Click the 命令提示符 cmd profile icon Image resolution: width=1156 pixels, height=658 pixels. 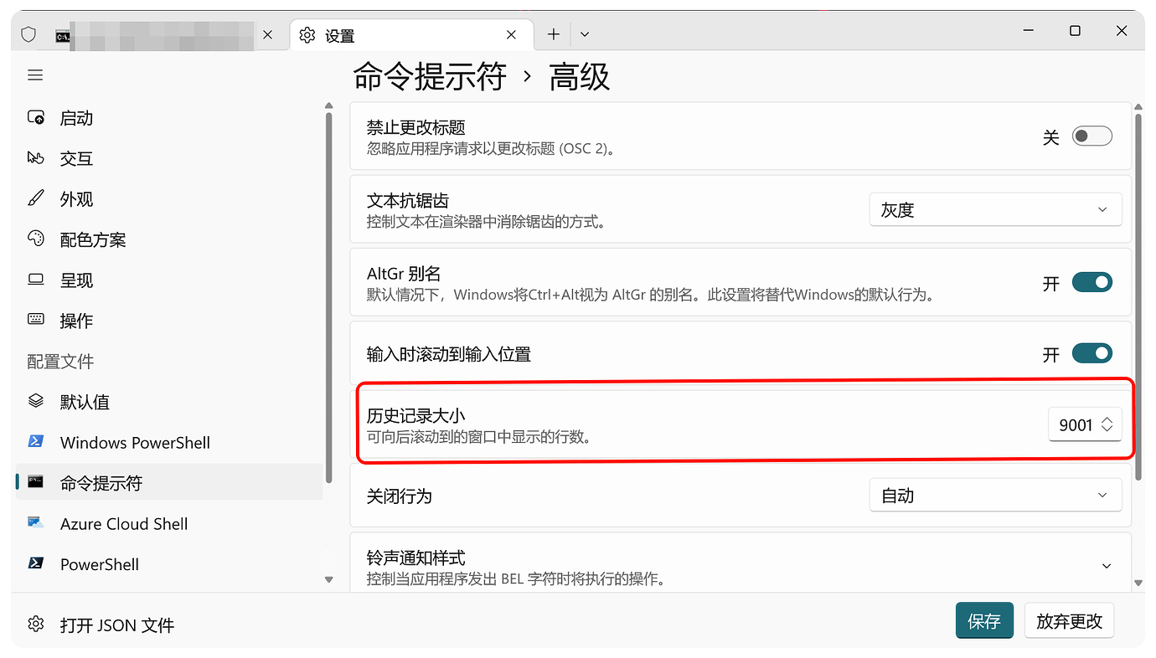coord(36,482)
